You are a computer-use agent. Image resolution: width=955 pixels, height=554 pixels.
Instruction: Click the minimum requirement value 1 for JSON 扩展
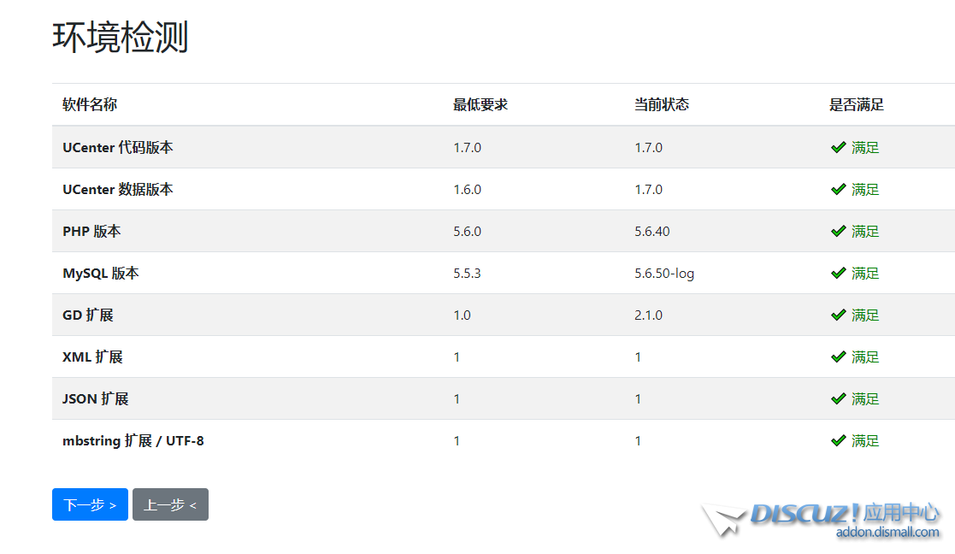tap(457, 398)
